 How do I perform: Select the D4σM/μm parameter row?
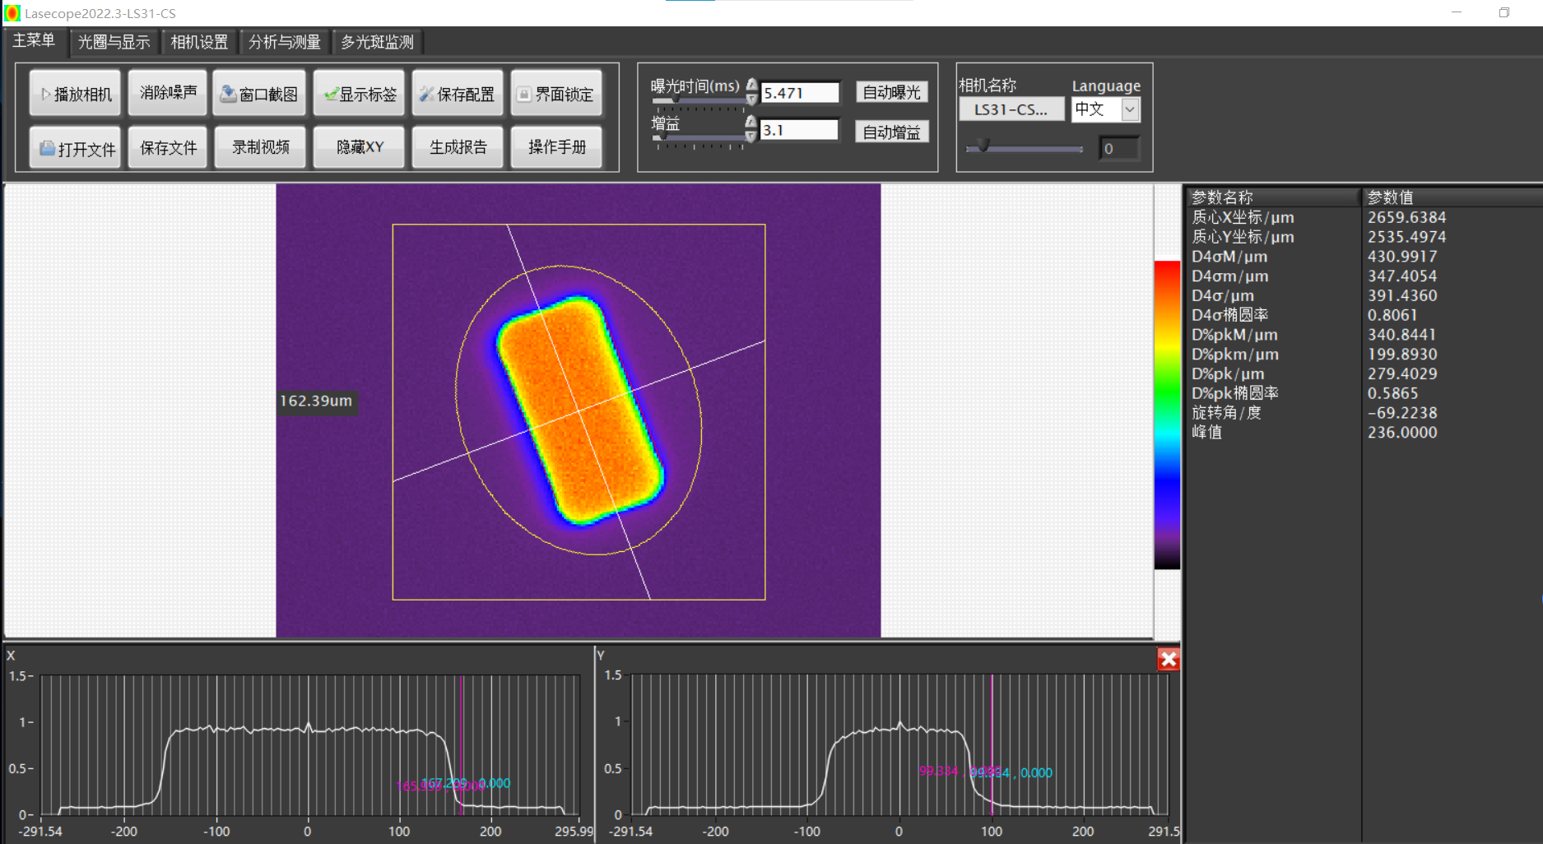1364,257
